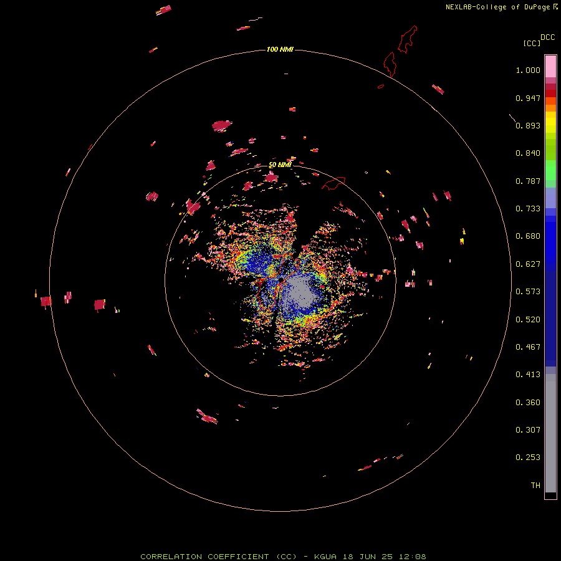The width and height of the screenshot is (561, 561).
Task: Click the 0.413 scale value
Action: click(528, 375)
